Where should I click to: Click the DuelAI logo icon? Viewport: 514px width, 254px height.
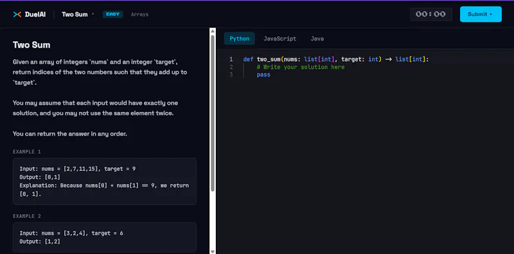click(17, 14)
